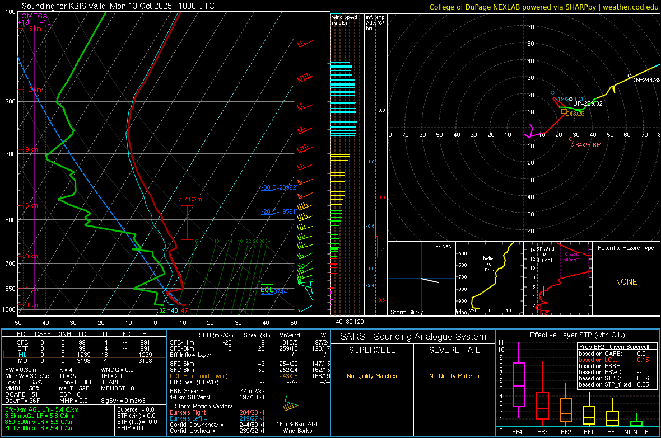This screenshot has height=438, width=661.
Task: Click the NONE hazard type value
Action: 626,282
